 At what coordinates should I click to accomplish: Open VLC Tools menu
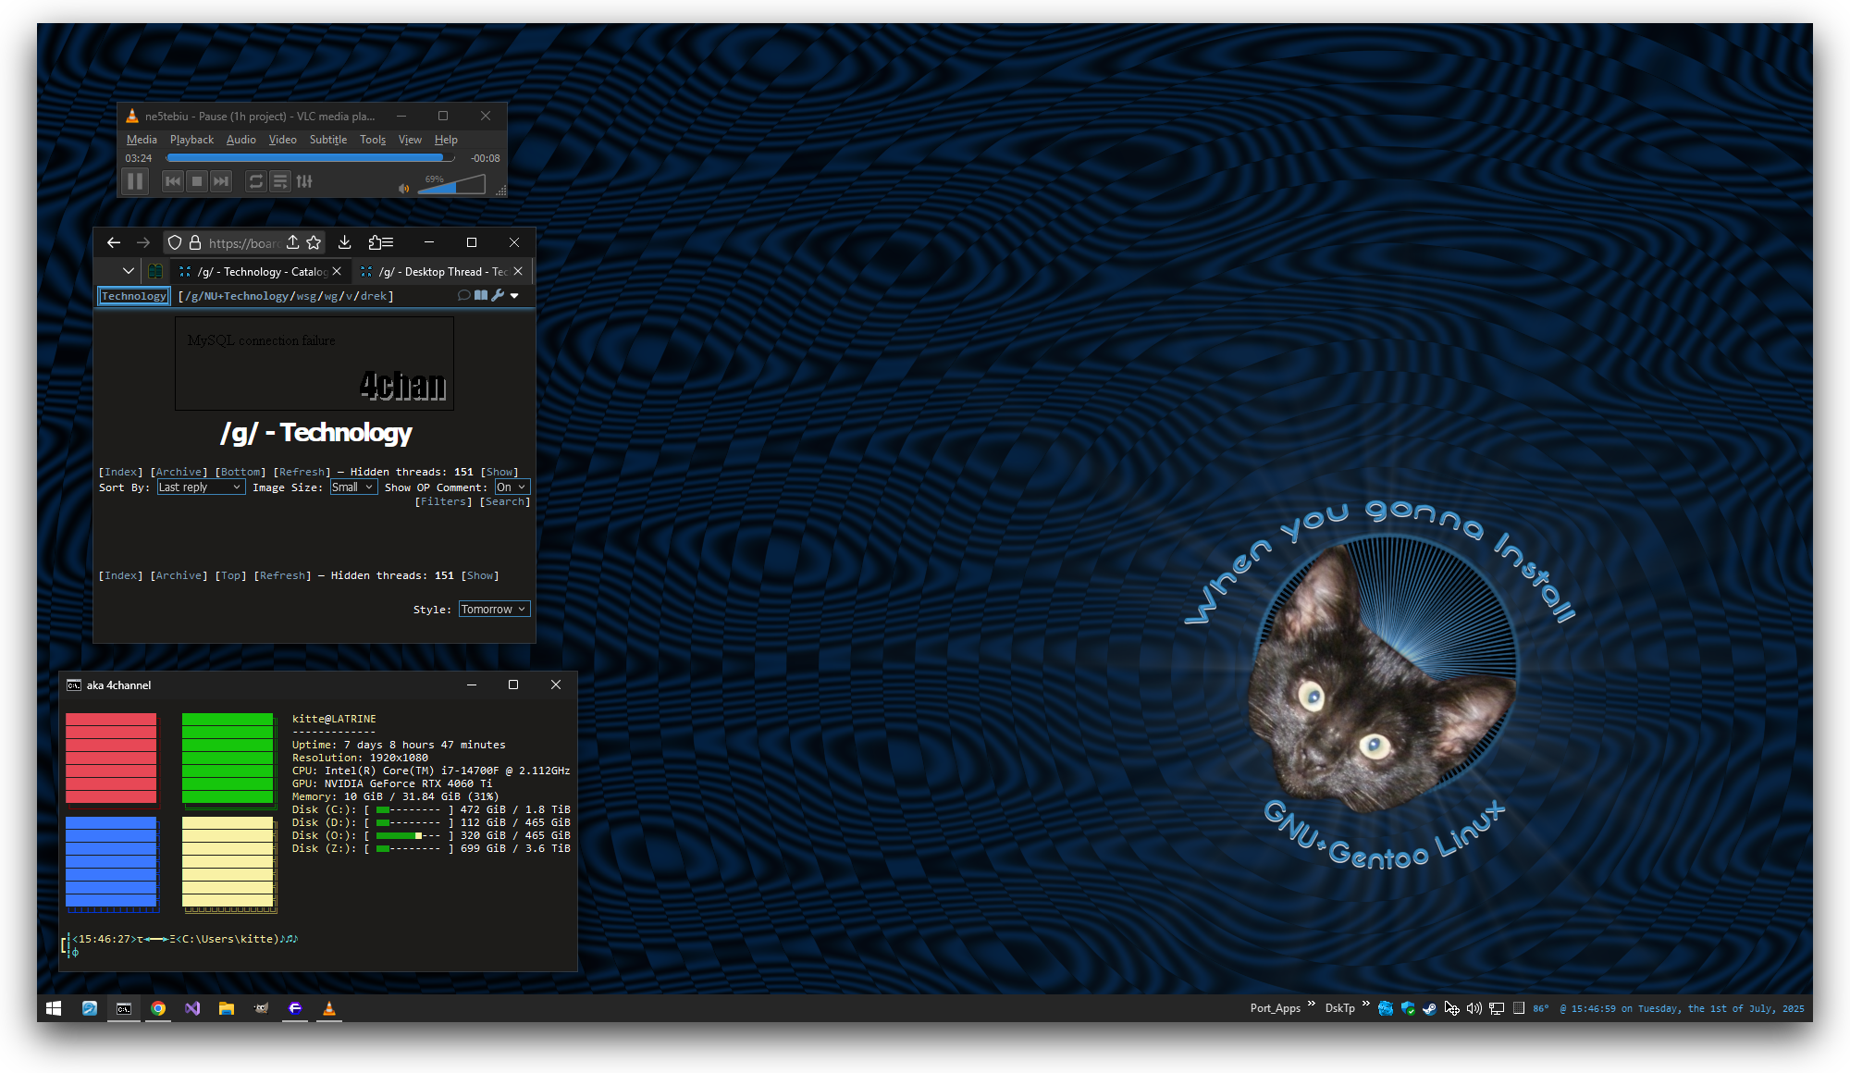(373, 140)
